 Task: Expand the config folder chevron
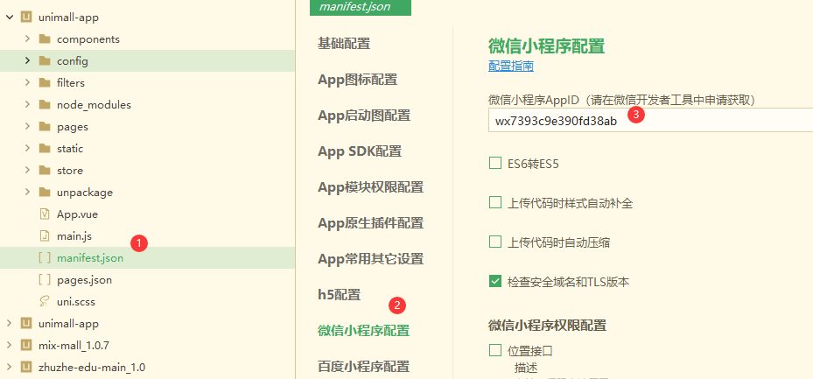[27, 60]
